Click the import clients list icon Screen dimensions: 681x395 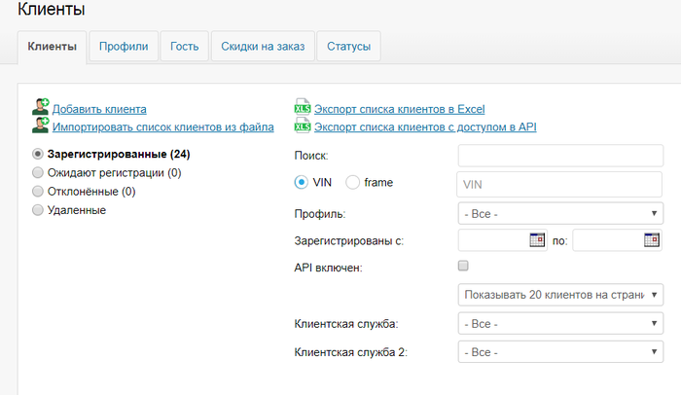coord(40,126)
